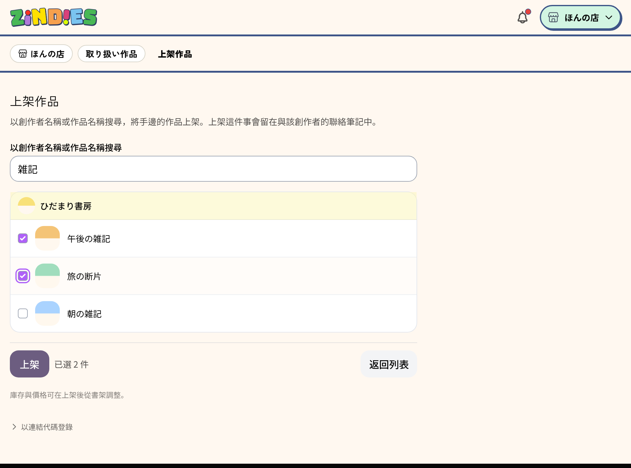Expand the 以連結代碼登錄 section

coord(42,427)
